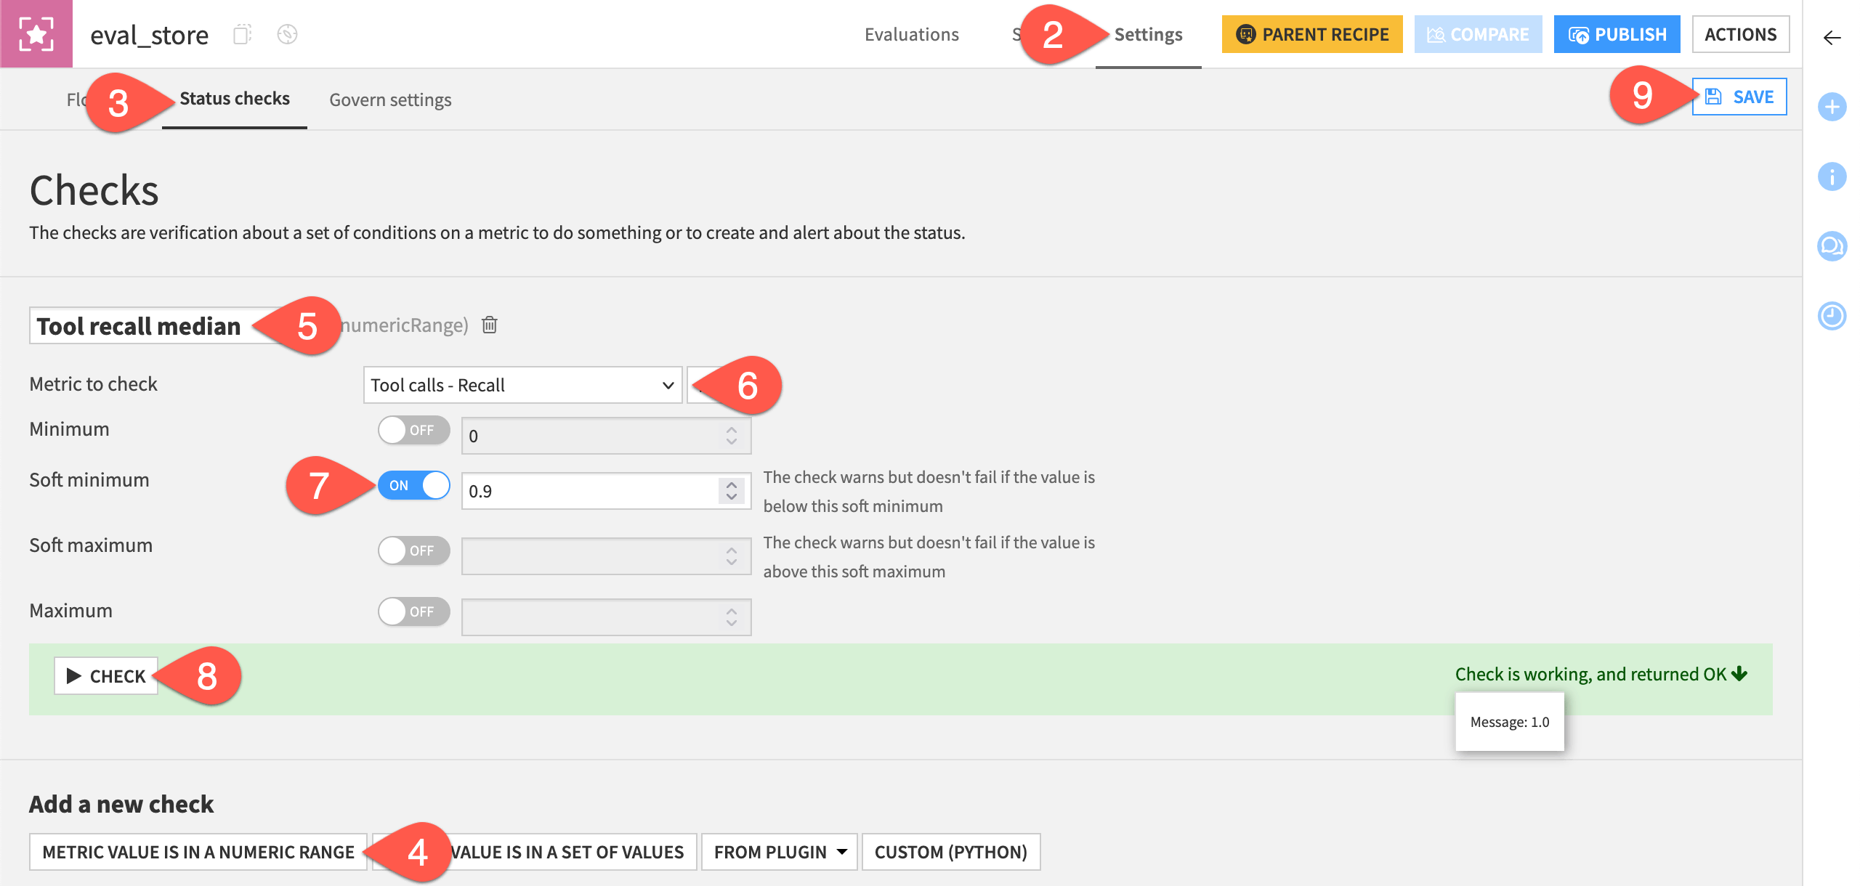Enable the Maximum toggle
This screenshot has width=1860, height=886.
pyautogui.click(x=413, y=611)
